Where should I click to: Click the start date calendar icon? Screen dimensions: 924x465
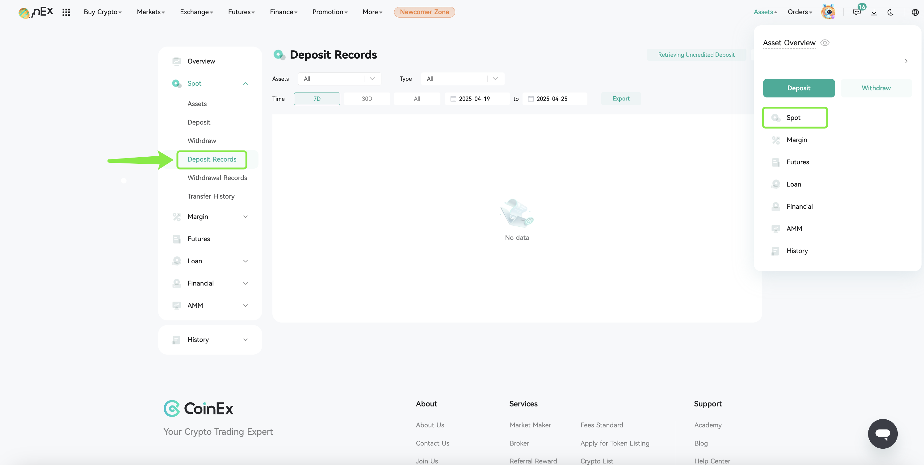[453, 99]
